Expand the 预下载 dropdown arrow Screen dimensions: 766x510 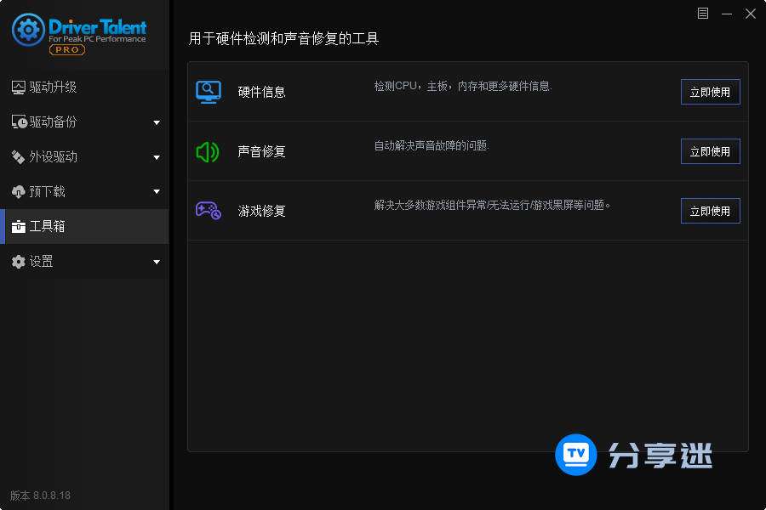click(157, 191)
